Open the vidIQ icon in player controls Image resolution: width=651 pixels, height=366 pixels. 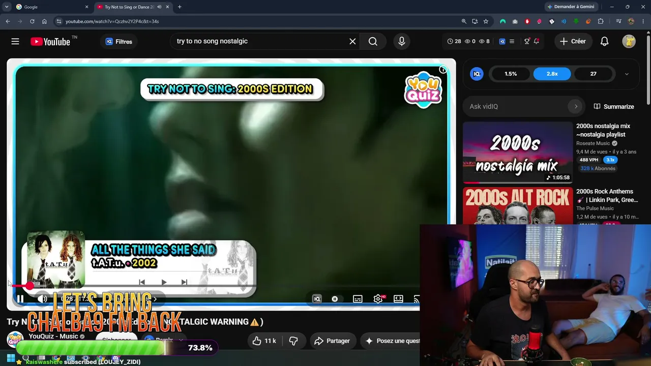[x=317, y=299]
